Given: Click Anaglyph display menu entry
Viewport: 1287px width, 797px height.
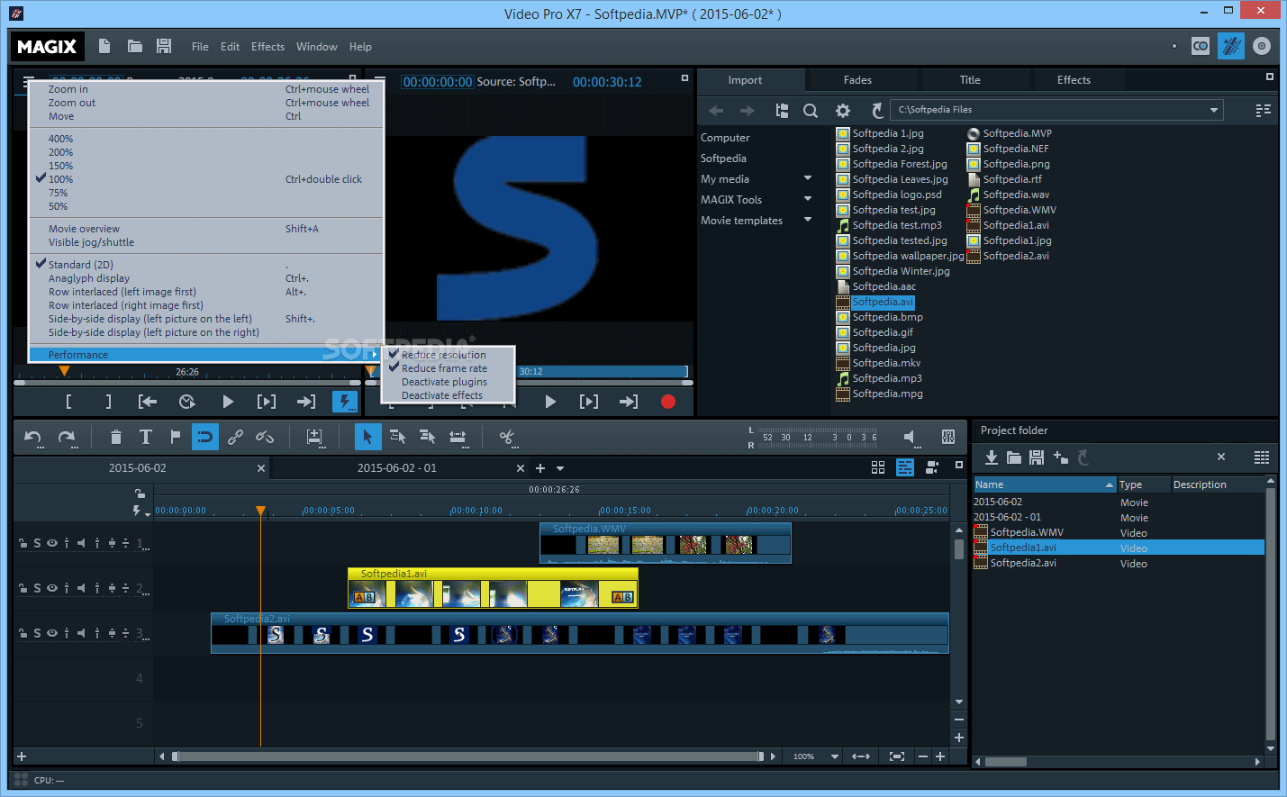Looking at the screenshot, I should click(206, 278).
